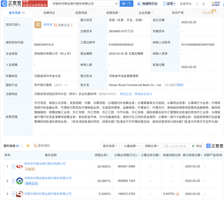Switch to 知识产权 tab

click(178, 13)
